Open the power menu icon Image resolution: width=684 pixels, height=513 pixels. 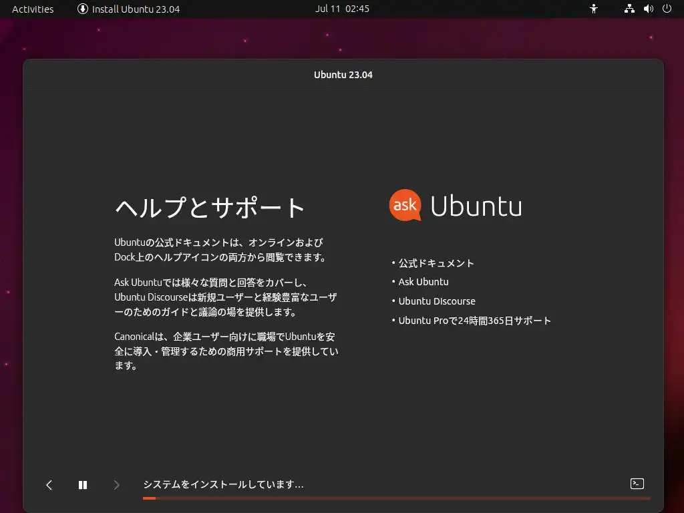667,9
